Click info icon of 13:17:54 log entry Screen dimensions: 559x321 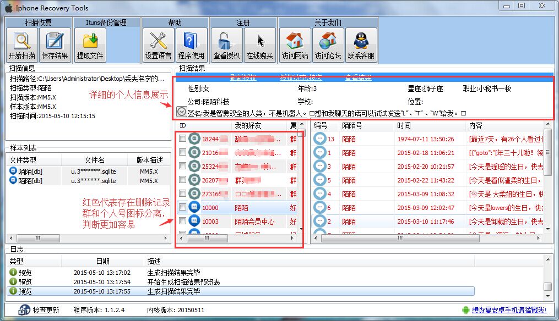coord(13,281)
